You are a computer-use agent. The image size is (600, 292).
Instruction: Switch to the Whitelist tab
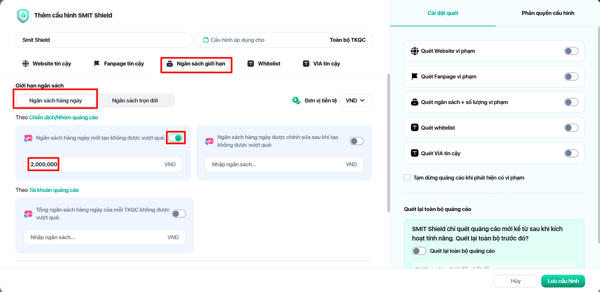(264, 64)
